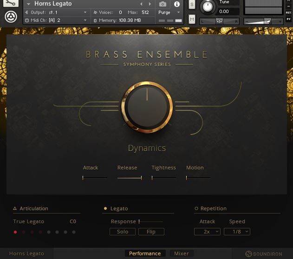The width and height of the screenshot is (293, 259).
Task: Mute the instrument with the M button
Action: pyautogui.click(x=192, y=19)
